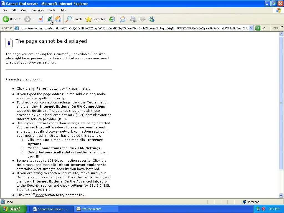Open the Back history dropdown arrow
Viewport: 284px width, 213px height.
tap(20, 19)
